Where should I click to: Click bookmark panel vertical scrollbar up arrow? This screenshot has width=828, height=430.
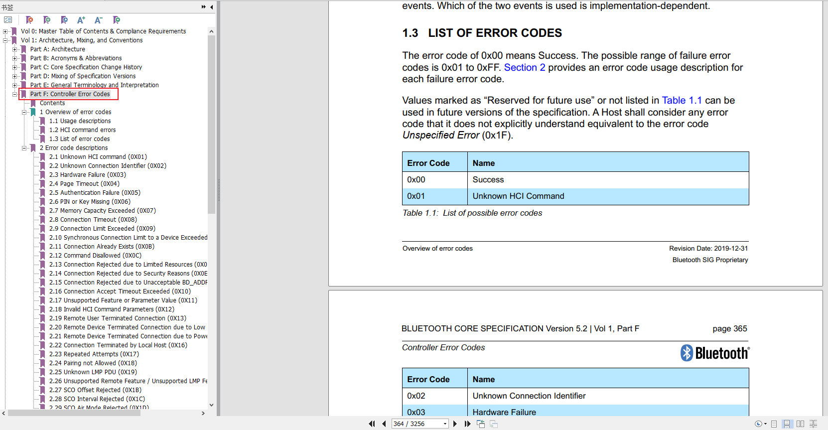(211, 31)
